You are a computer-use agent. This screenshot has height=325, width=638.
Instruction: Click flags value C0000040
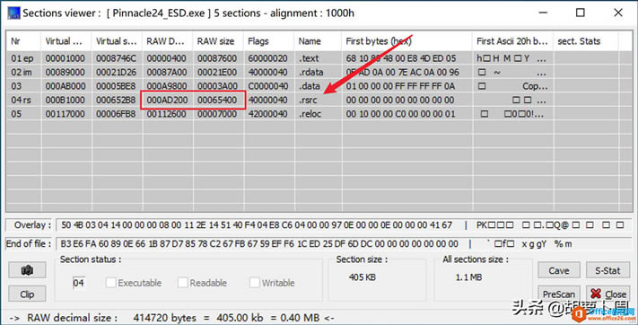tap(267, 86)
